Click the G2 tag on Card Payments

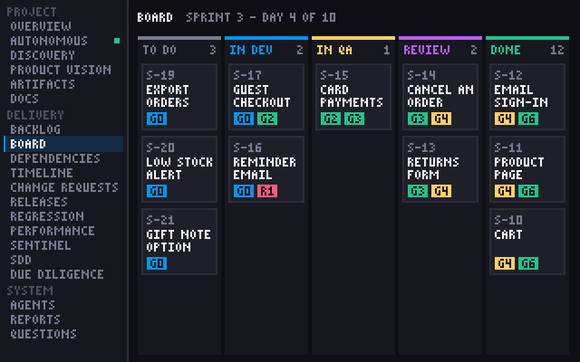[x=330, y=119]
